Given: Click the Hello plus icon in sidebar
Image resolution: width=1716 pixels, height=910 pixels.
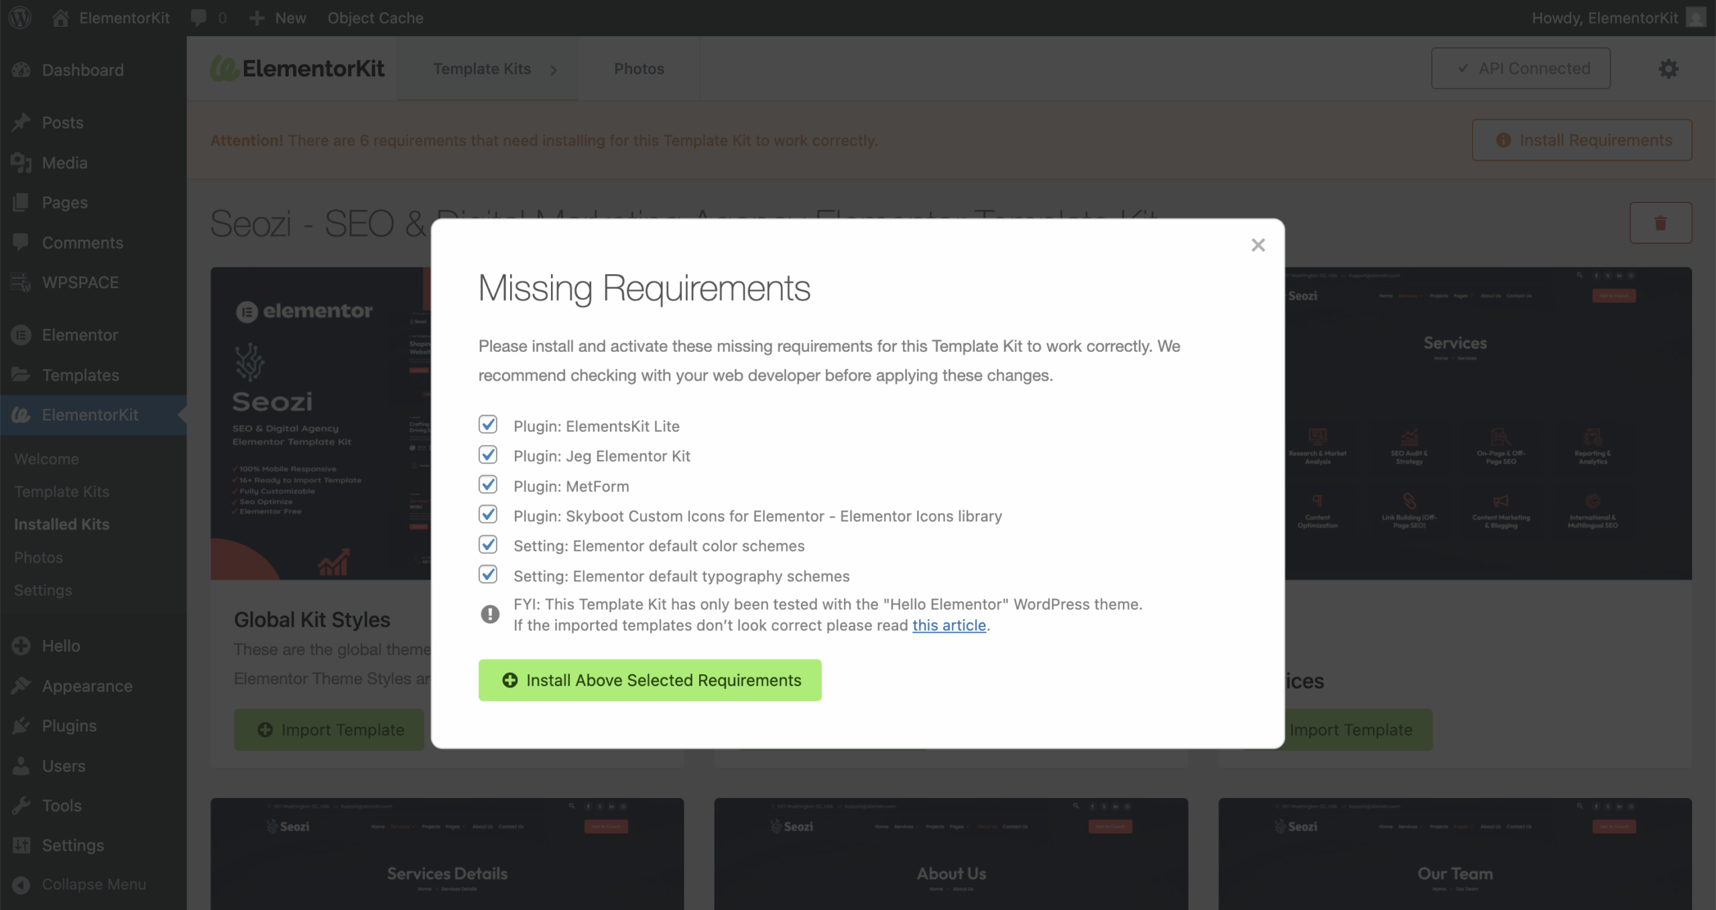Looking at the screenshot, I should 21,646.
